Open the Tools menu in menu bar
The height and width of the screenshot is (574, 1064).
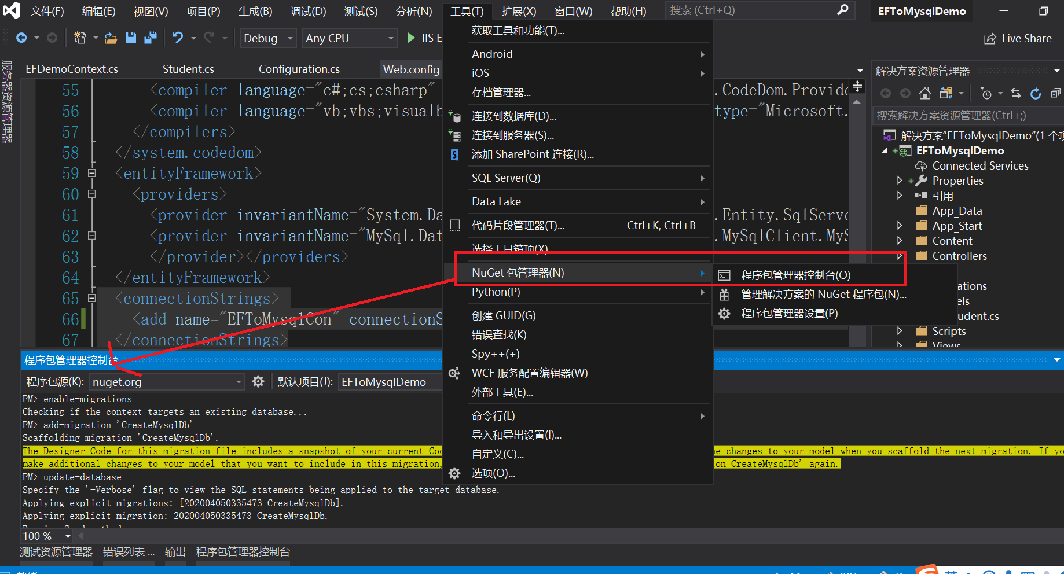click(x=467, y=11)
